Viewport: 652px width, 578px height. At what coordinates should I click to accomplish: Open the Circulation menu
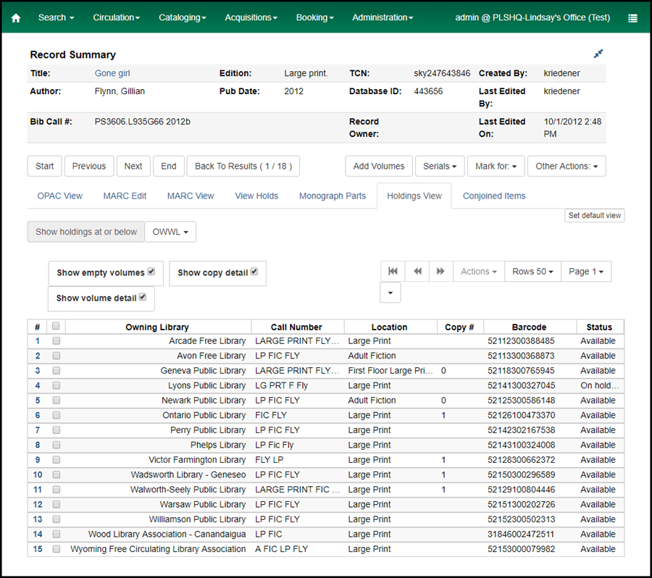pyautogui.click(x=117, y=17)
